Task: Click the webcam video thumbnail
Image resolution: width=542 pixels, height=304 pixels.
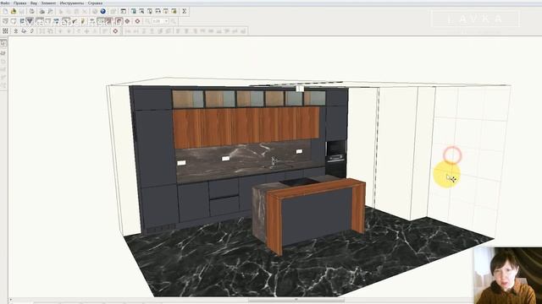Action: coord(507,275)
